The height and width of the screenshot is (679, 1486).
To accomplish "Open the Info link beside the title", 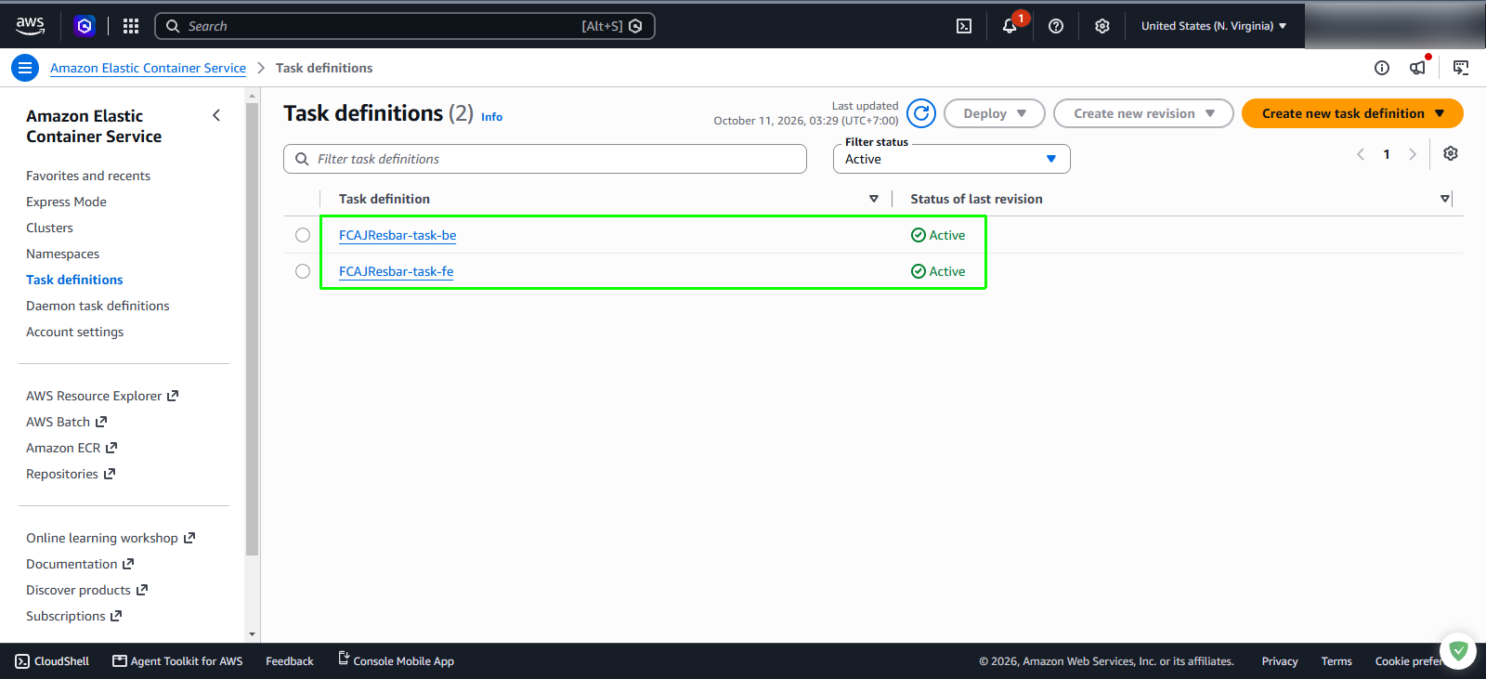I will pos(491,117).
